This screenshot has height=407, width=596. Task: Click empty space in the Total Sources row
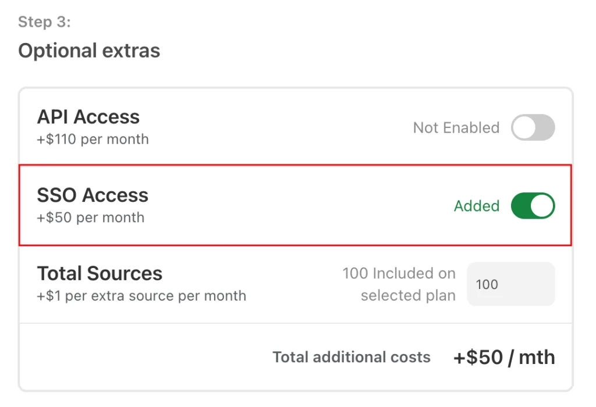[291, 284]
